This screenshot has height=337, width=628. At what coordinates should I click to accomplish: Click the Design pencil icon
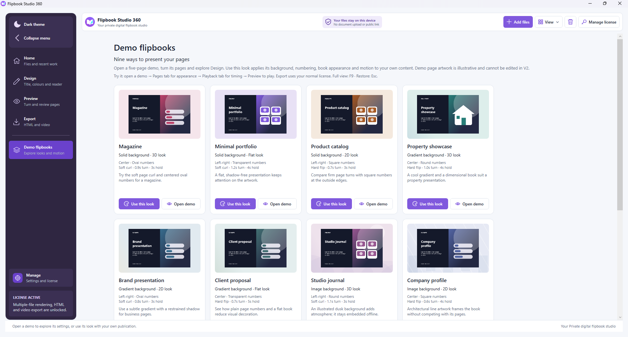tap(17, 81)
